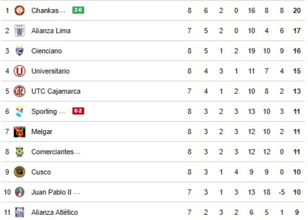308x220 pixels.
Task: Click the Juan Pablo II crest
Action: pyautogui.click(x=19, y=192)
